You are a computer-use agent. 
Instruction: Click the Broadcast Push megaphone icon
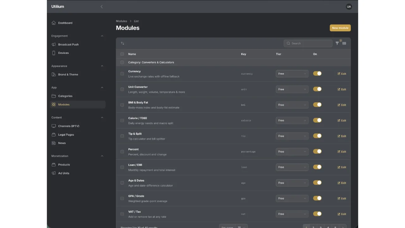pyautogui.click(x=53, y=44)
